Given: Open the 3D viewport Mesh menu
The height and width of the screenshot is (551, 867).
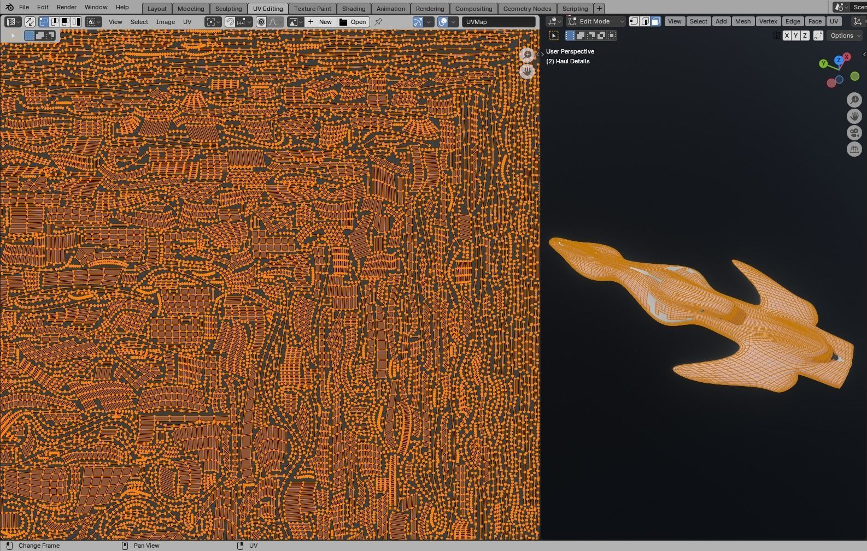Looking at the screenshot, I should pyautogui.click(x=742, y=21).
